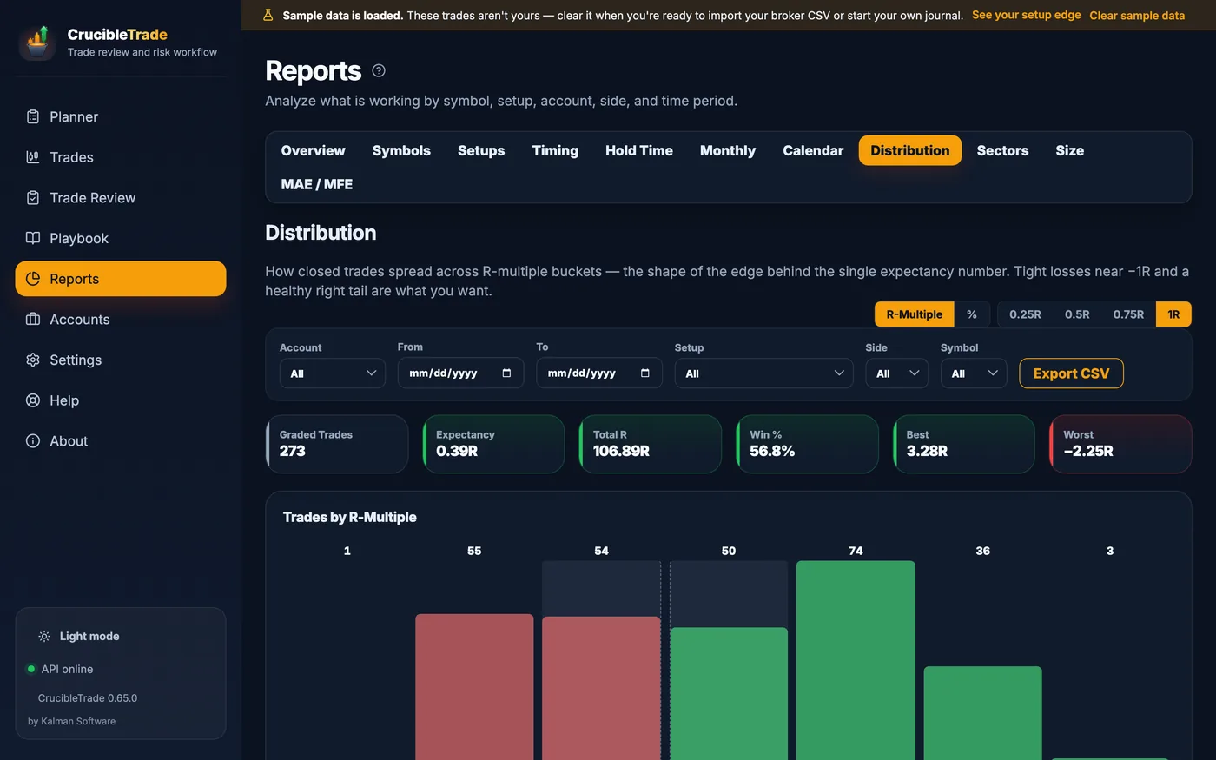The image size is (1216, 760).
Task: Click the Clear sample data link
Action: point(1137,16)
